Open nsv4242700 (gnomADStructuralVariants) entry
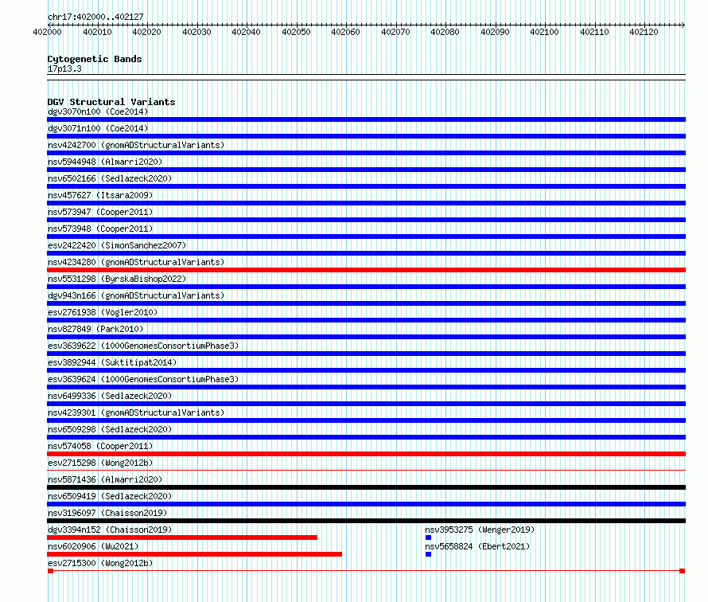Viewport: 708px width, 602px height. [136, 145]
